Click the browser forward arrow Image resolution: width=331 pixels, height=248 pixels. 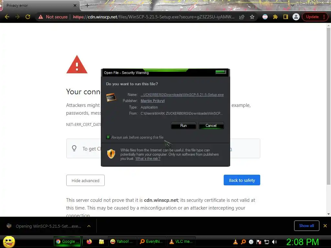click(x=17, y=17)
